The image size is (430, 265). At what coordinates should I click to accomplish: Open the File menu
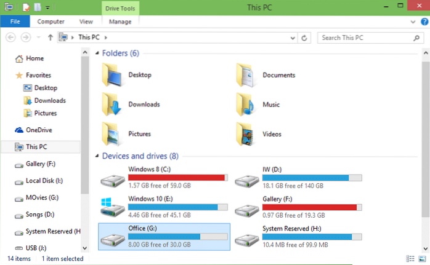(14, 22)
